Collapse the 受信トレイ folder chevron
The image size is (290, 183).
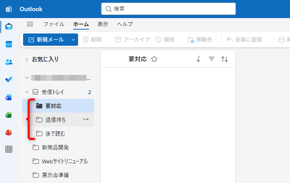(x=27, y=92)
